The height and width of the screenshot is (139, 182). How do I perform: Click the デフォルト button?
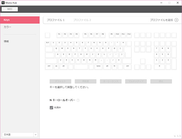60,81
